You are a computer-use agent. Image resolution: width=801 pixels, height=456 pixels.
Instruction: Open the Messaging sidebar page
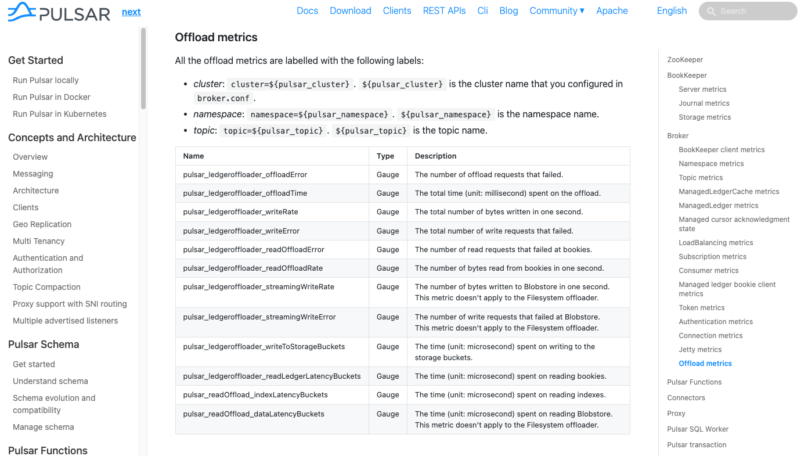click(x=33, y=174)
